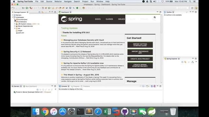Click the Spotlight search icon in the menu bar
Screen dimensions: 209x117
coord(190,1)
